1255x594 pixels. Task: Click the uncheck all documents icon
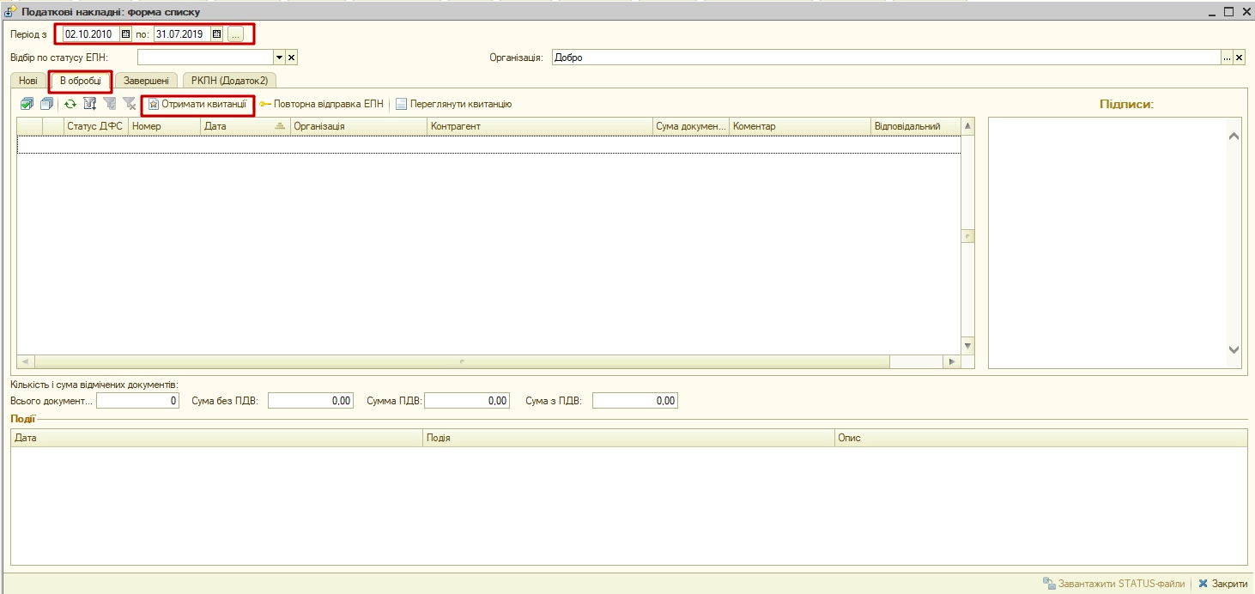(x=46, y=104)
